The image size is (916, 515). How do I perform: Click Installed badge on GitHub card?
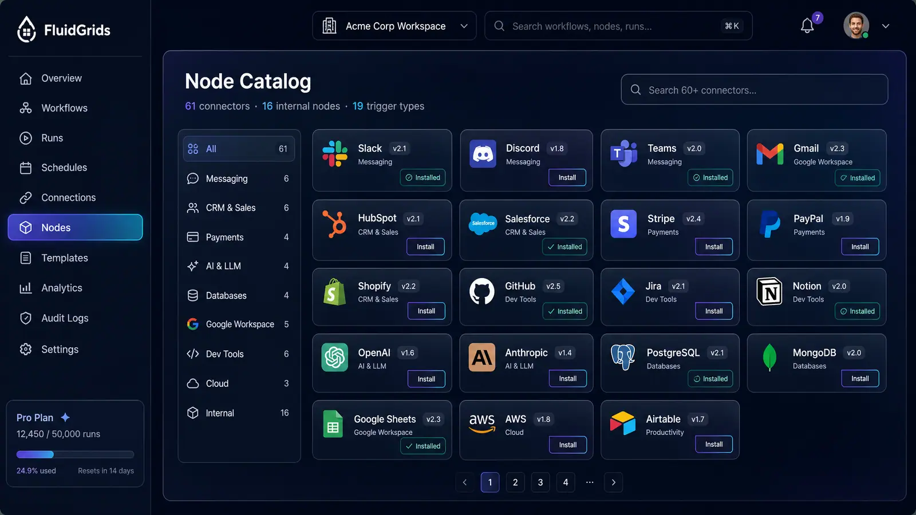[564, 311]
